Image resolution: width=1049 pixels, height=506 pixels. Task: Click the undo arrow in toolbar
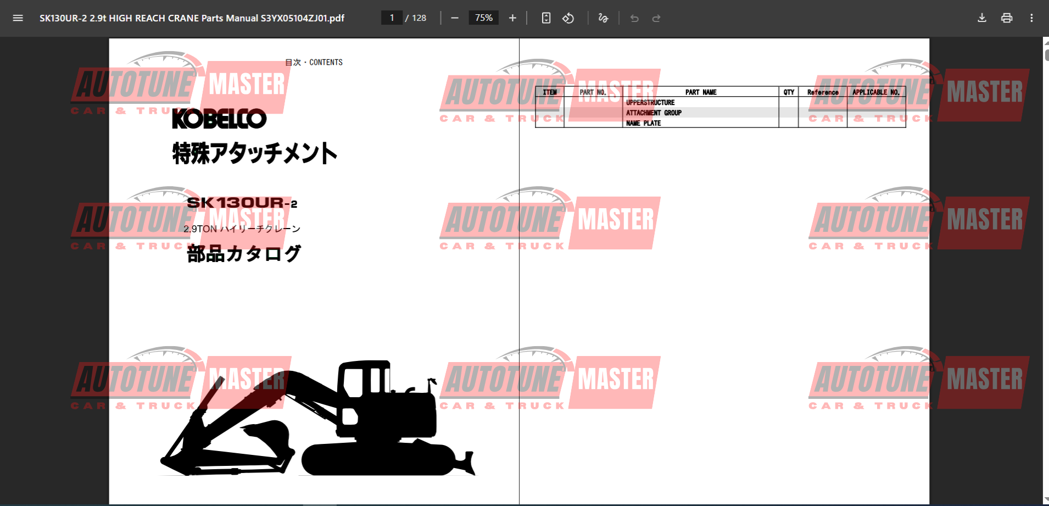pos(634,18)
